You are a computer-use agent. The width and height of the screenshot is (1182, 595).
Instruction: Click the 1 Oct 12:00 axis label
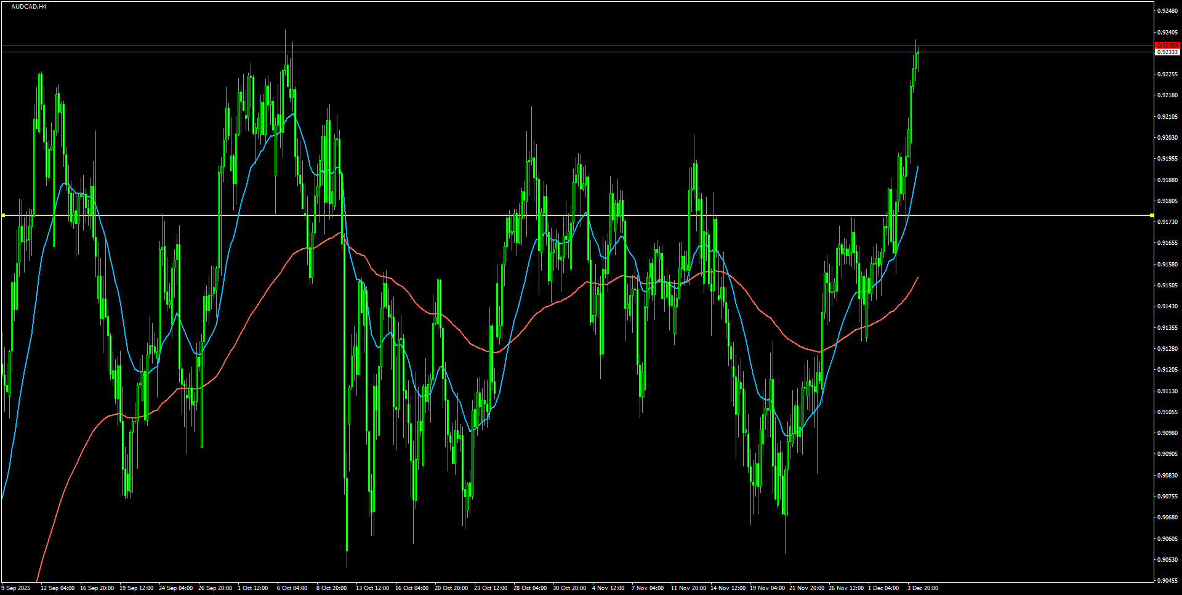[252, 588]
